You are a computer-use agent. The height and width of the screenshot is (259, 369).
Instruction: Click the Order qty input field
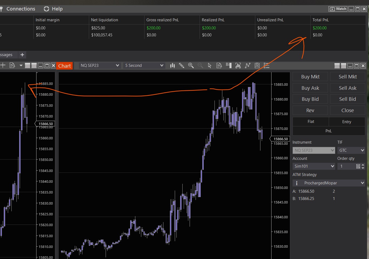[x=346, y=166]
